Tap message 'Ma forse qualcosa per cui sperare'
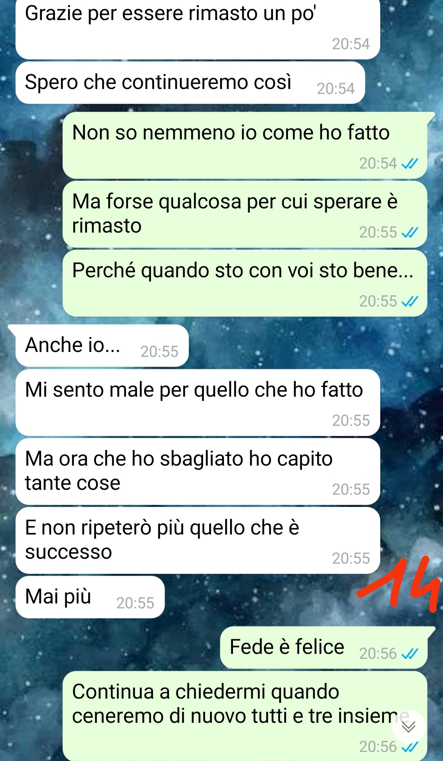This screenshot has width=443, height=761. click(245, 214)
